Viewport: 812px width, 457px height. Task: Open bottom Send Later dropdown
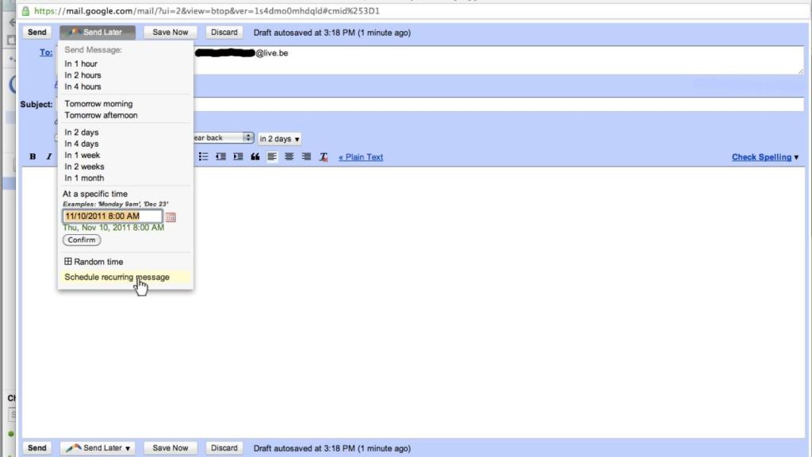[98, 447]
